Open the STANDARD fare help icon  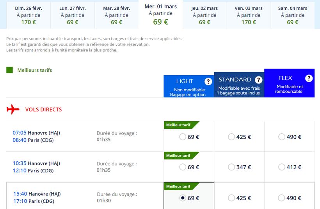pyautogui.click(x=258, y=80)
